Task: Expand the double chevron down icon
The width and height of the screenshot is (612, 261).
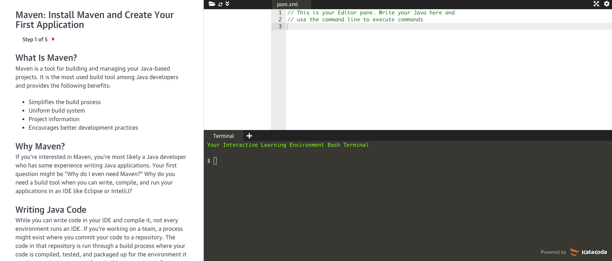Action: click(x=227, y=4)
